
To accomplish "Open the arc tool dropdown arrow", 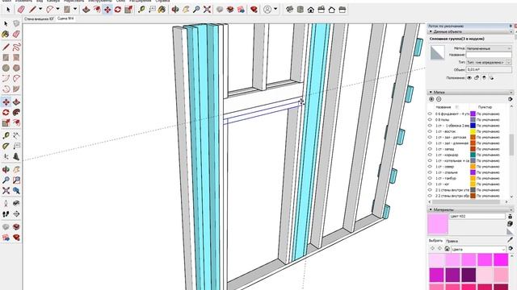I will [x=57, y=10].
